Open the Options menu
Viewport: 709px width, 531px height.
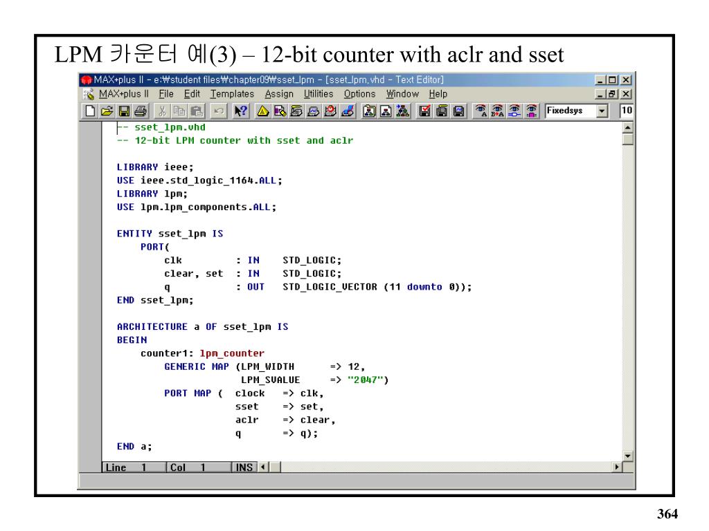click(x=359, y=94)
